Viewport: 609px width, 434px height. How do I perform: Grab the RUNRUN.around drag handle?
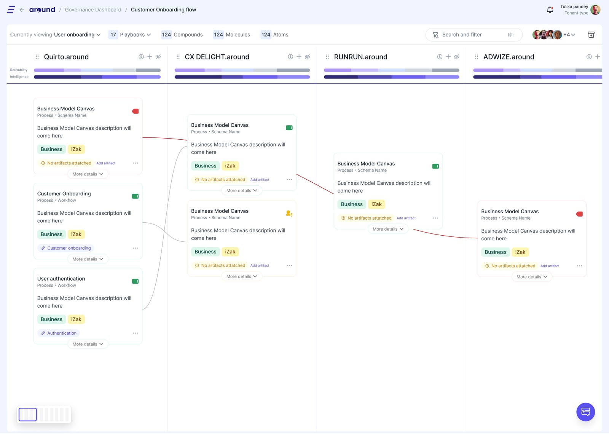click(327, 57)
